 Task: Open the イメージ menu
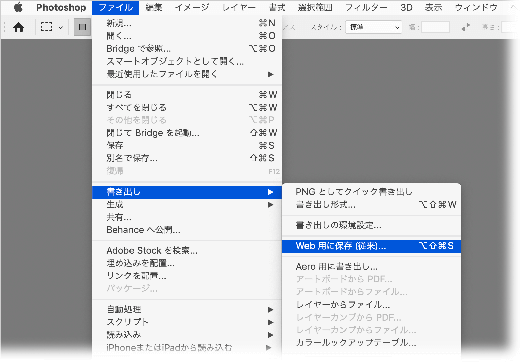coord(192,7)
